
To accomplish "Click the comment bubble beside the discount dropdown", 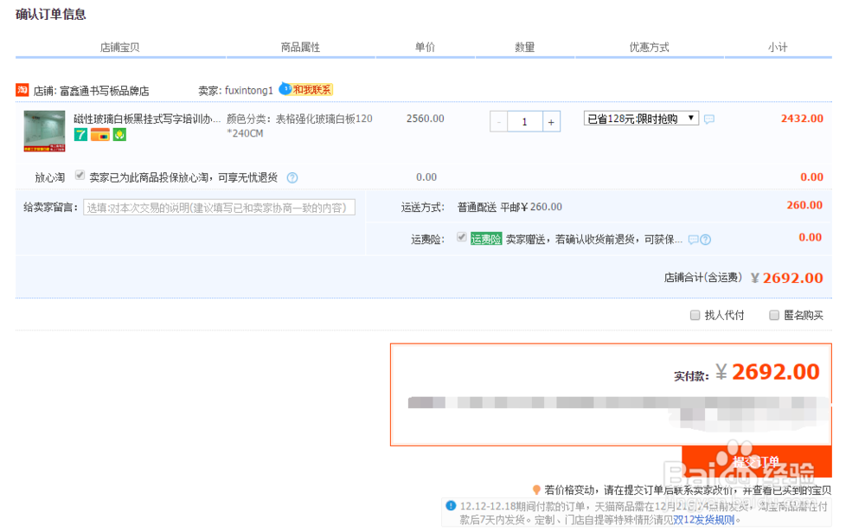I will pyautogui.click(x=708, y=119).
